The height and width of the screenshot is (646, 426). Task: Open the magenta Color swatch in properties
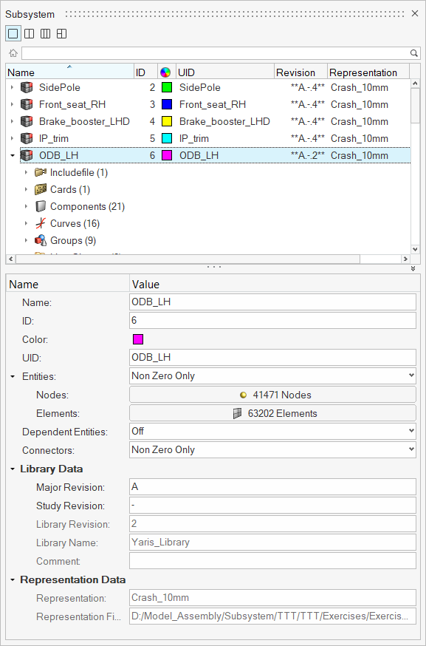pos(138,339)
